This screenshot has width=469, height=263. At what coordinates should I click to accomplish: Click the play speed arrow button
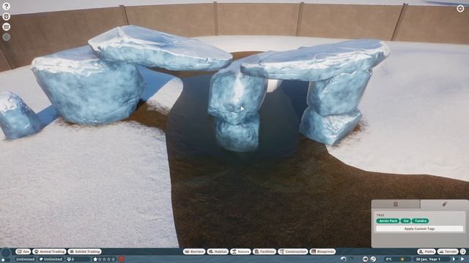[x=454, y=259]
